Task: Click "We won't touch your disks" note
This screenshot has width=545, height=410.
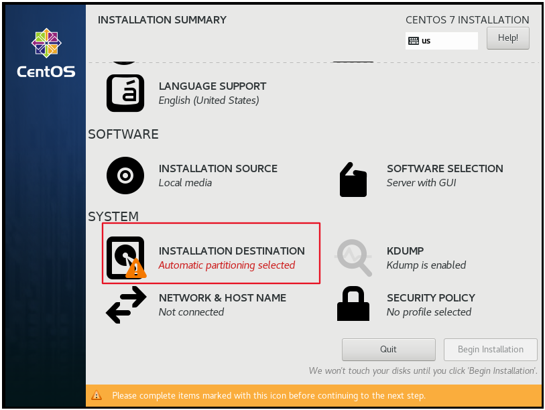Action: tap(423, 370)
